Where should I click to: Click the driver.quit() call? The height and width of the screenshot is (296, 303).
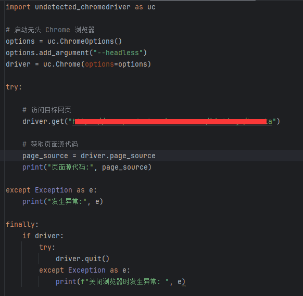(82, 259)
